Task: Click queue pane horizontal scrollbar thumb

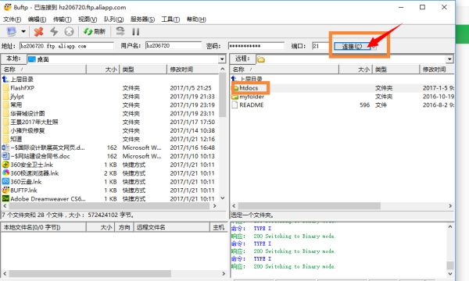Action: [90, 273]
